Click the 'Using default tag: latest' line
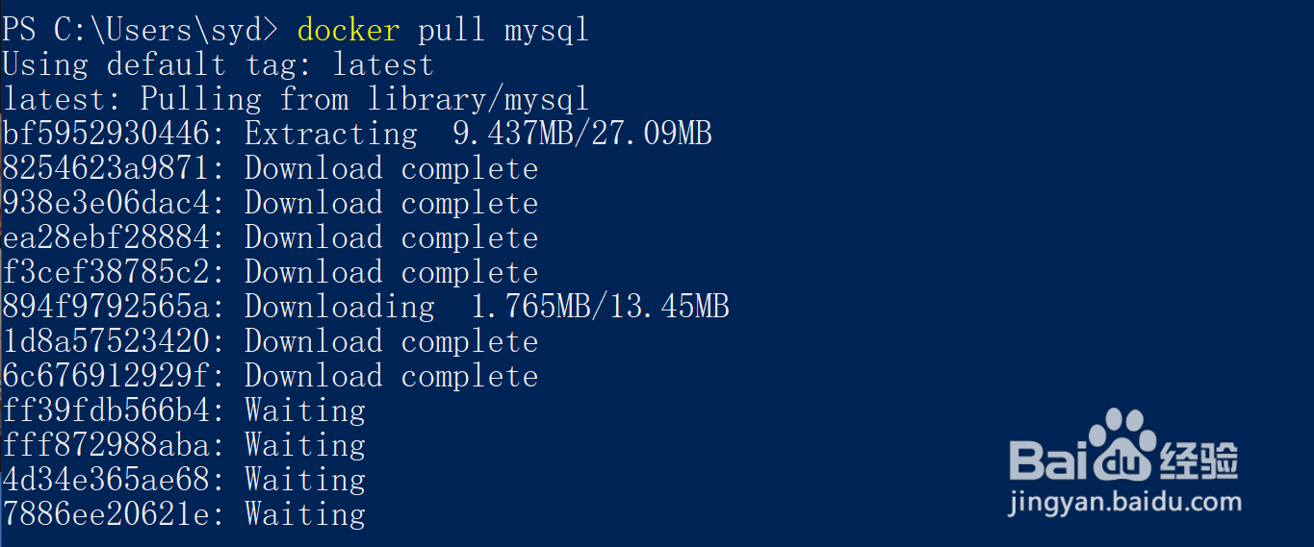1314x547 pixels. tap(218, 64)
